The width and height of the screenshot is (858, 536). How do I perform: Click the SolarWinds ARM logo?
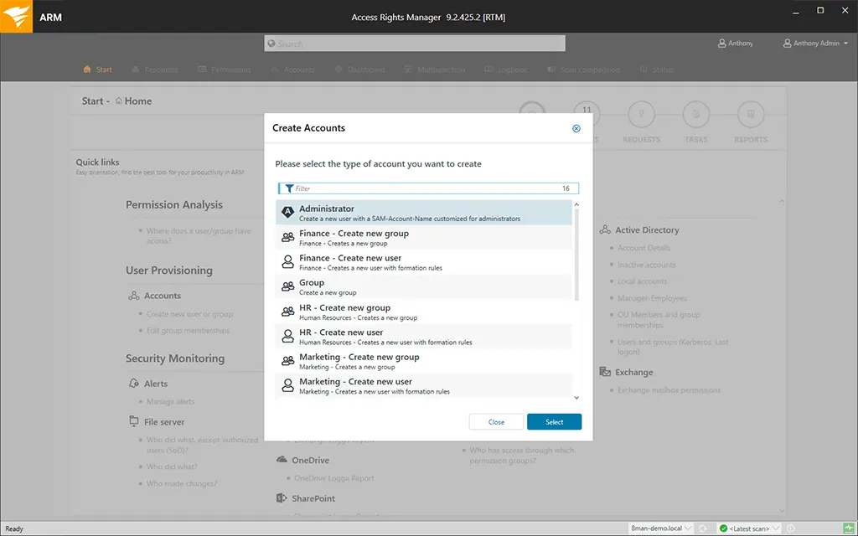coord(16,16)
